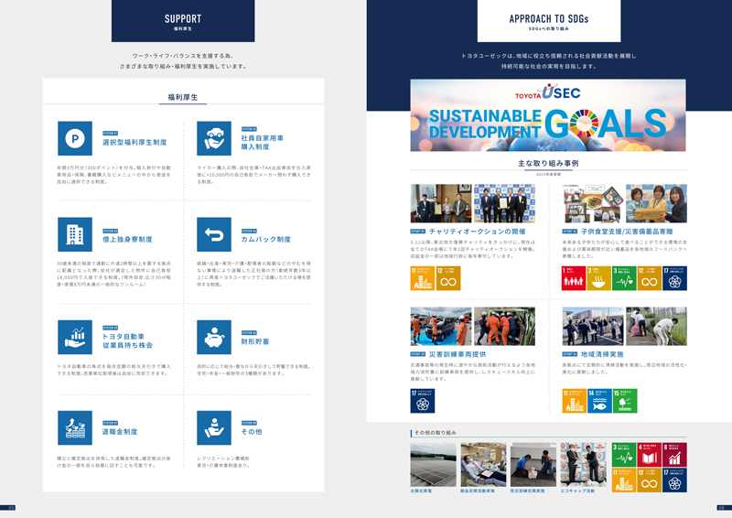The height and width of the screenshot is (518, 732).
Task: Select SDG 2 bowl icon under 子供食堂支援
Action: 599,278
